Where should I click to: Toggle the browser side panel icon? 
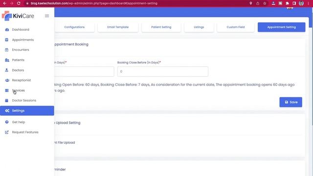pyautogui.click(x=294, y=3)
